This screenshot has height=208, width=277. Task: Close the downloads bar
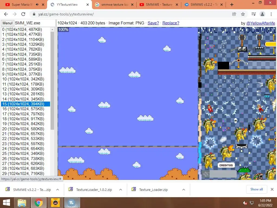272,189
